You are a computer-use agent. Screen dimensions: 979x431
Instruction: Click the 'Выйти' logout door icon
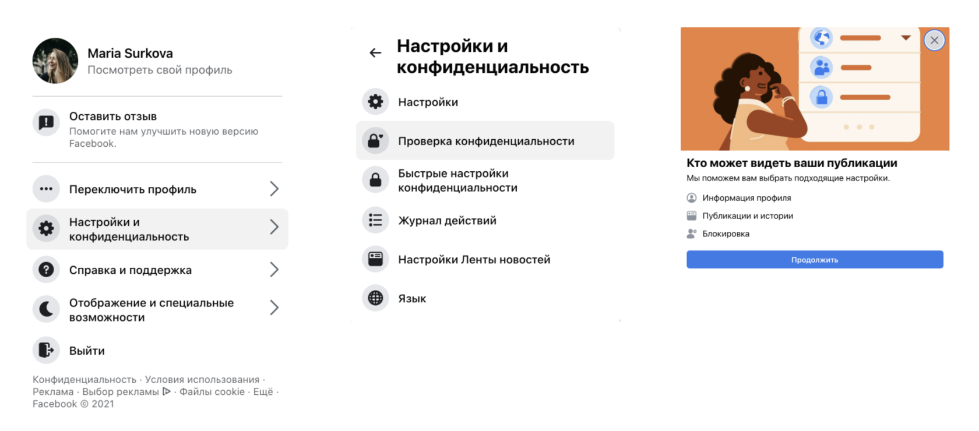[46, 350]
